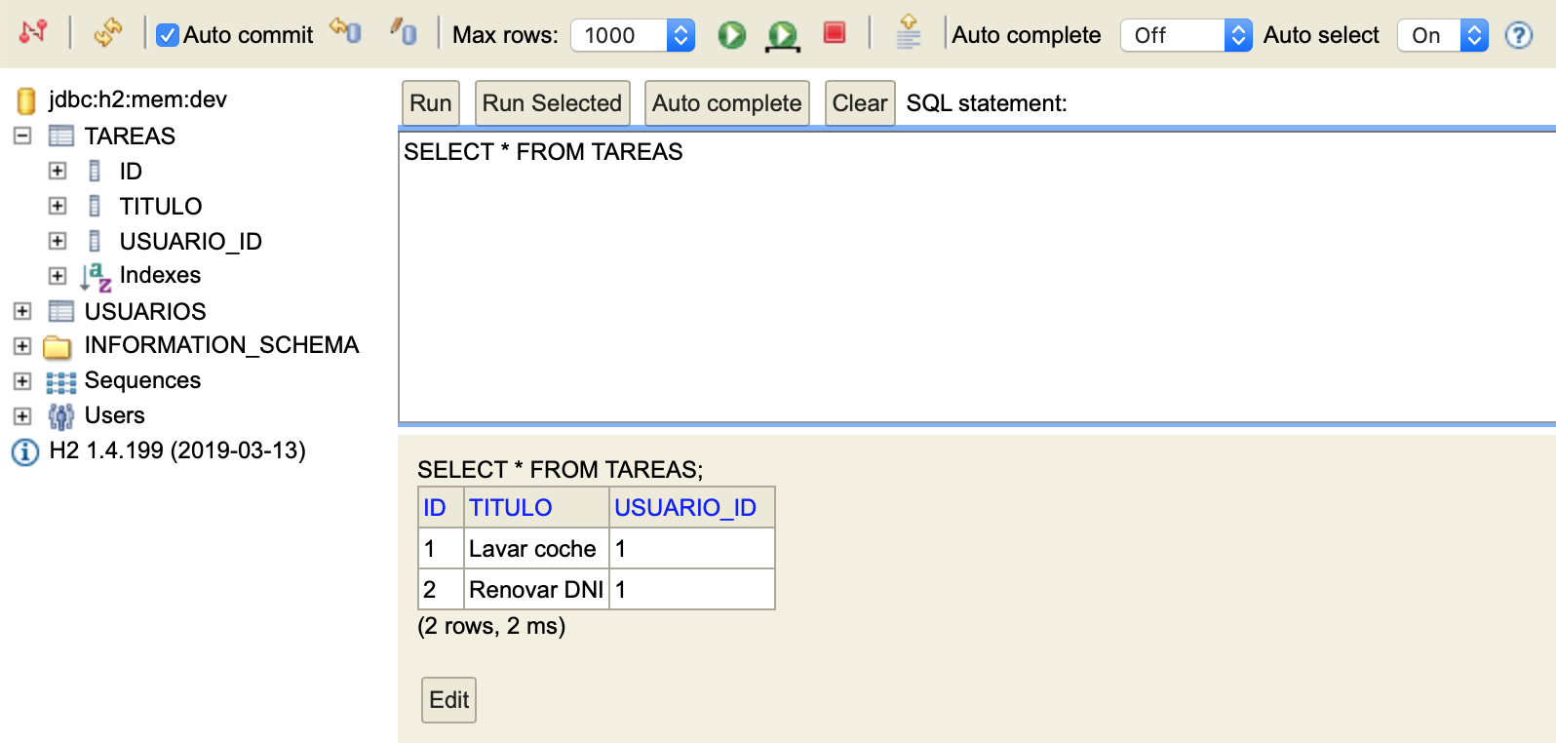Click the USUARIO_ID column name in the tree
The image size is (1556, 743).
click(x=191, y=241)
